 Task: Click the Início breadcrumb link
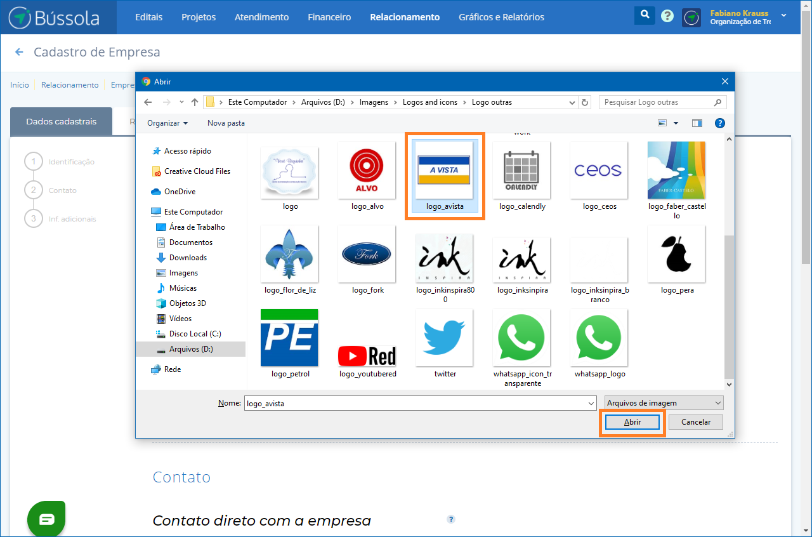[x=20, y=84]
